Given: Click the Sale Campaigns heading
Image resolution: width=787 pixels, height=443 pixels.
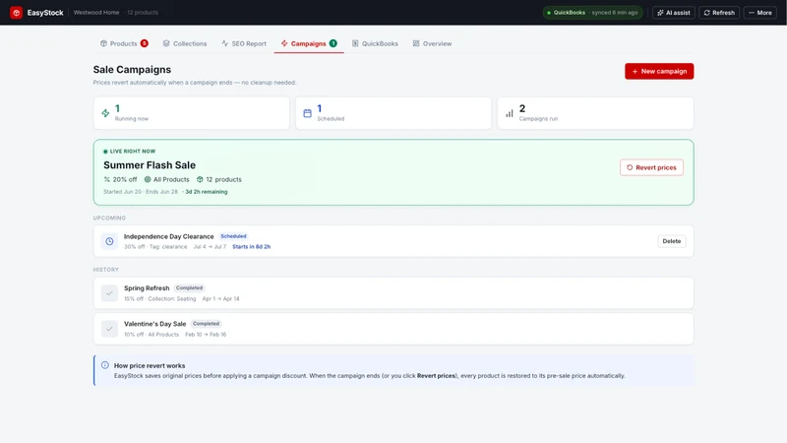Looking at the screenshot, I should (132, 70).
